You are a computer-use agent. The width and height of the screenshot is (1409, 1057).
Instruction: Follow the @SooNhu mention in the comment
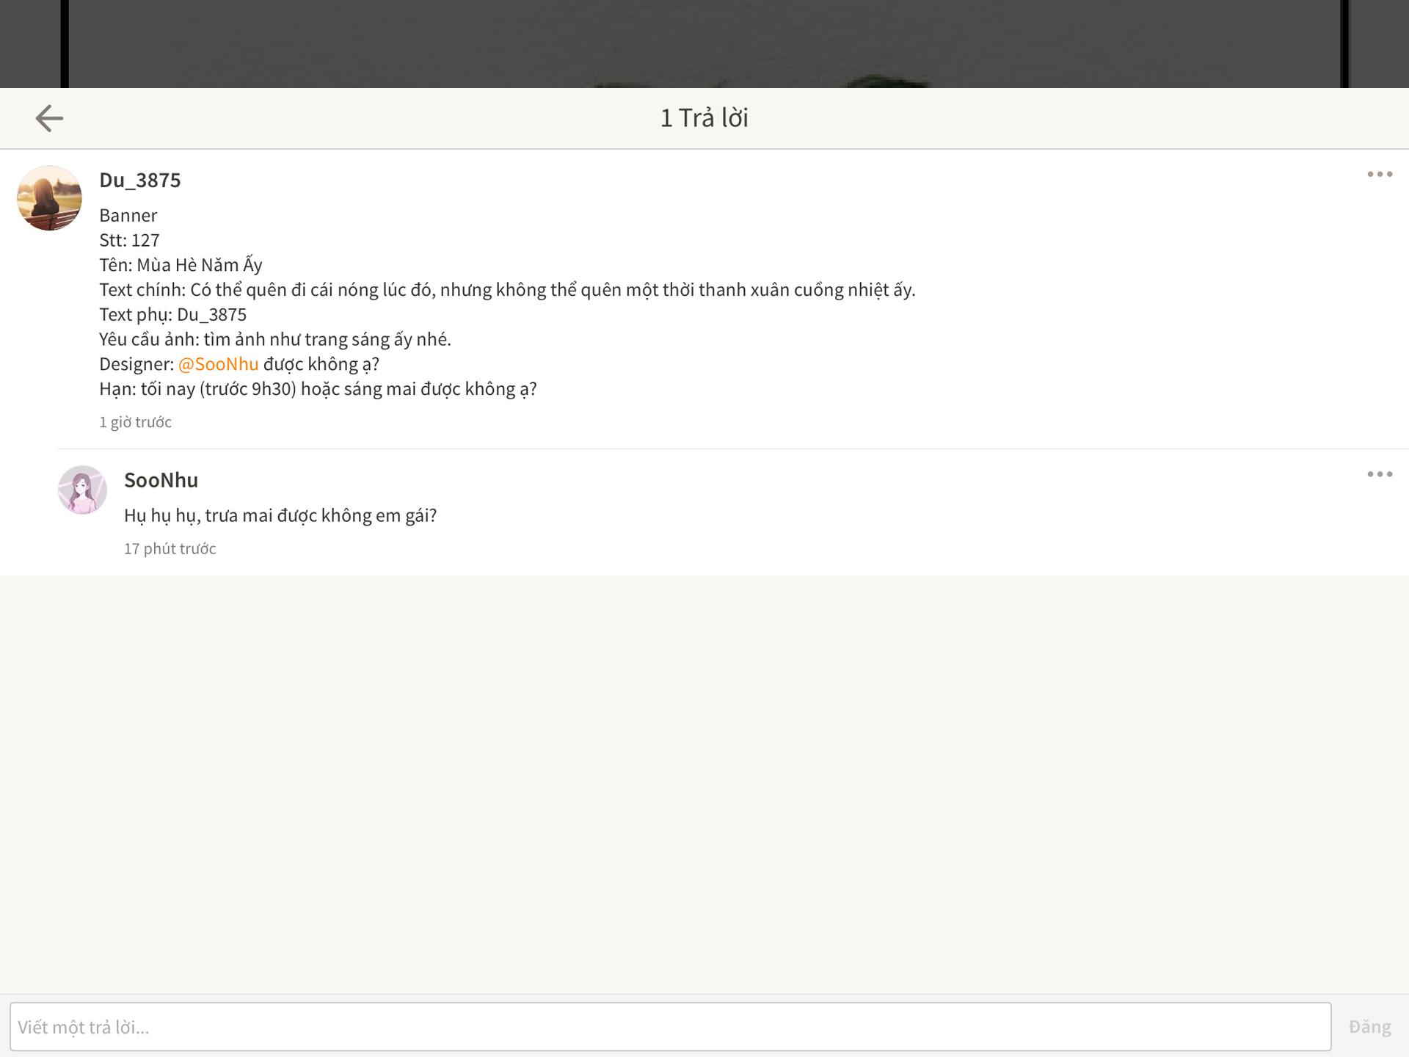(219, 364)
